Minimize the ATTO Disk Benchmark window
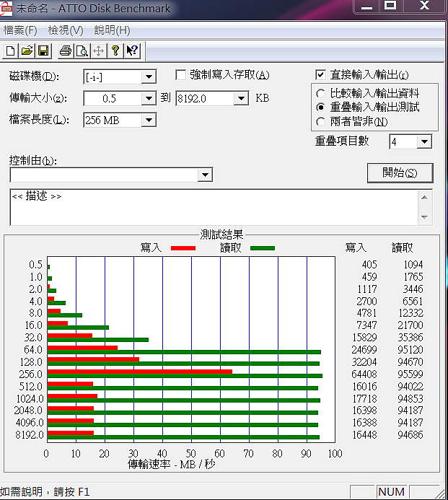 (366, 6)
